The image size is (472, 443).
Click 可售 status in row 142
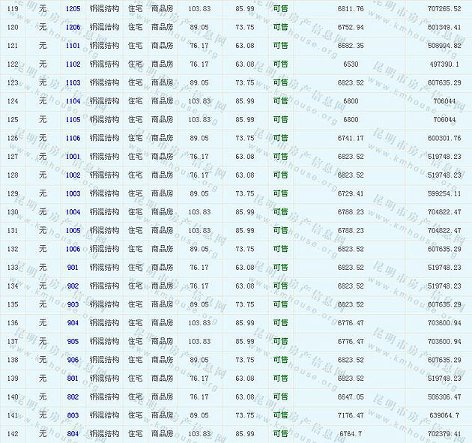tap(280, 433)
